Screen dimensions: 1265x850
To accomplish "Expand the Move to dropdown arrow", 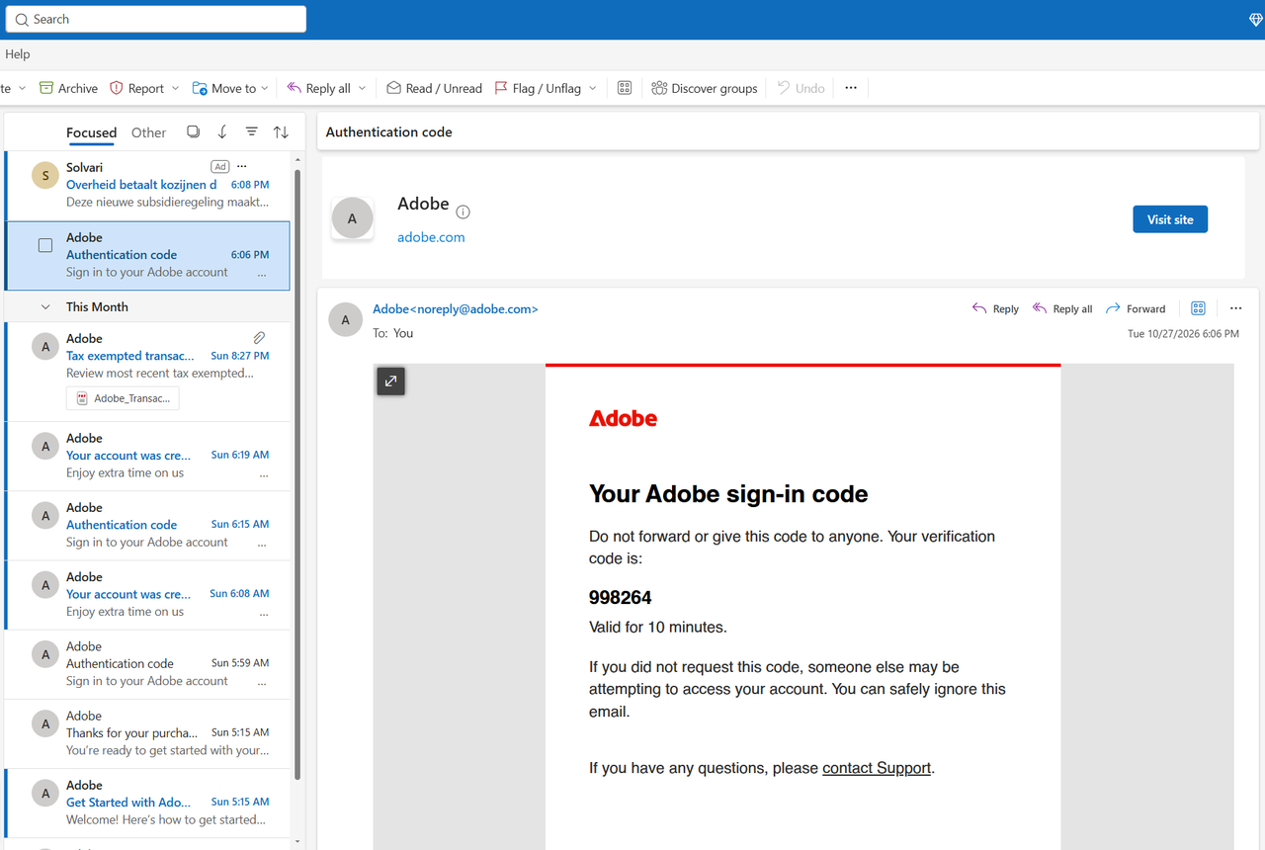I will tap(264, 88).
